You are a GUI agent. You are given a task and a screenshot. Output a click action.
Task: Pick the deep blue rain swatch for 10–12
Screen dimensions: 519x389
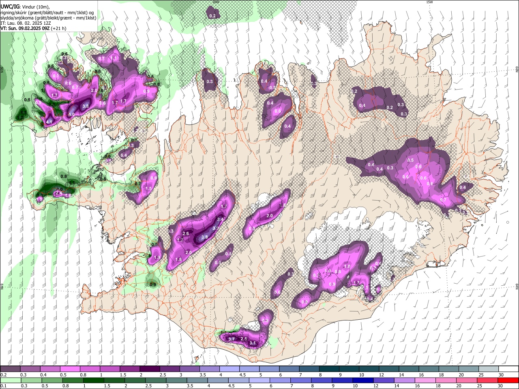pyautogui.click(x=364, y=380)
